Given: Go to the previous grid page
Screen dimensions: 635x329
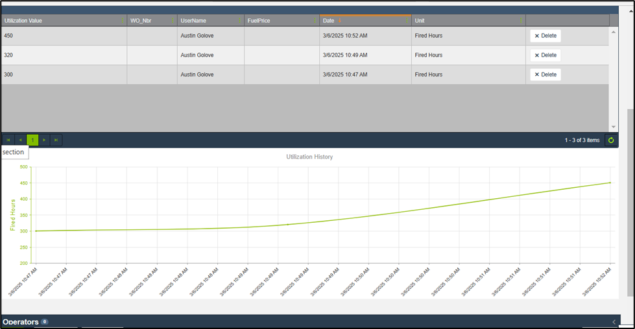Looking at the screenshot, I should (x=20, y=140).
